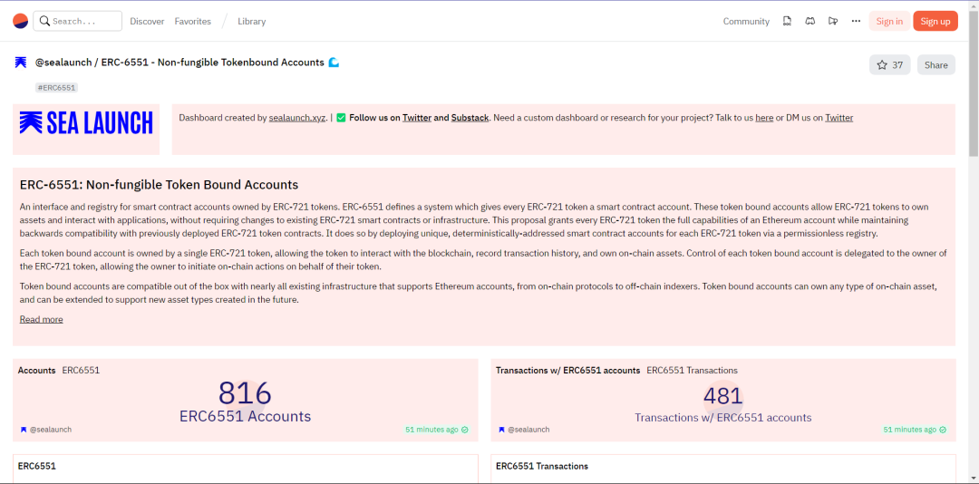This screenshot has width=979, height=484.
Task: Star this dashboard with 37 favorites
Action: pos(890,65)
